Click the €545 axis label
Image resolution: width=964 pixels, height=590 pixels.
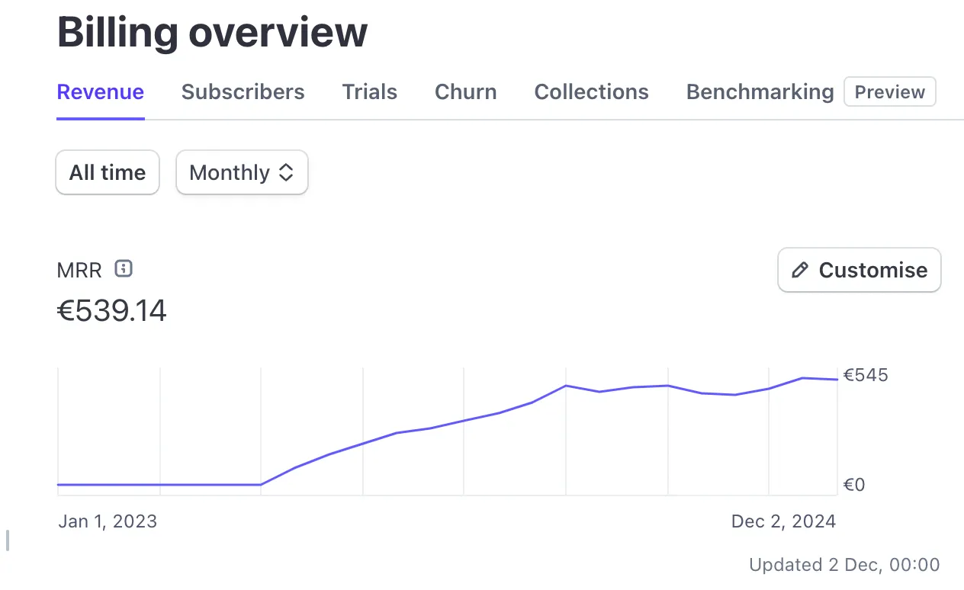866,375
